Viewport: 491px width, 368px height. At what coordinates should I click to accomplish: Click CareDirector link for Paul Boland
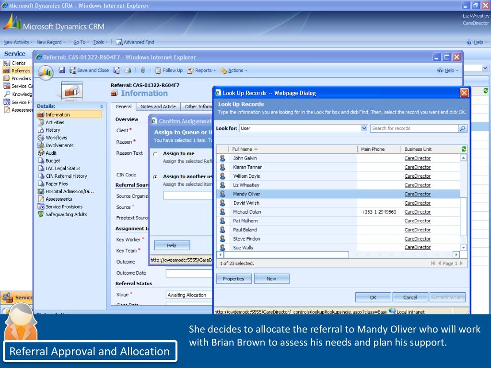418,230
